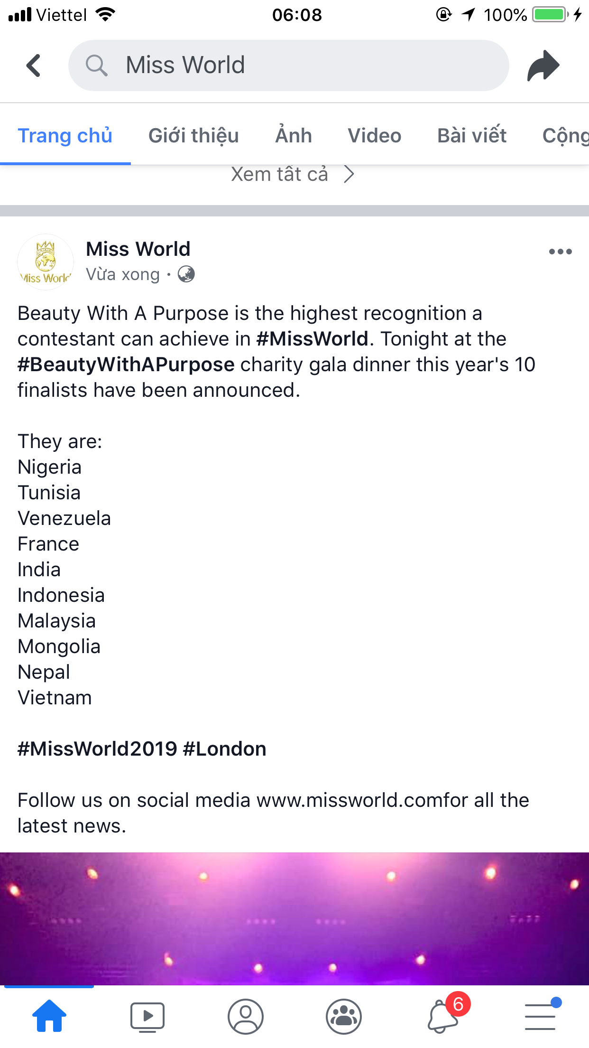
Task: Open the purple stage post image
Action: pos(294,918)
